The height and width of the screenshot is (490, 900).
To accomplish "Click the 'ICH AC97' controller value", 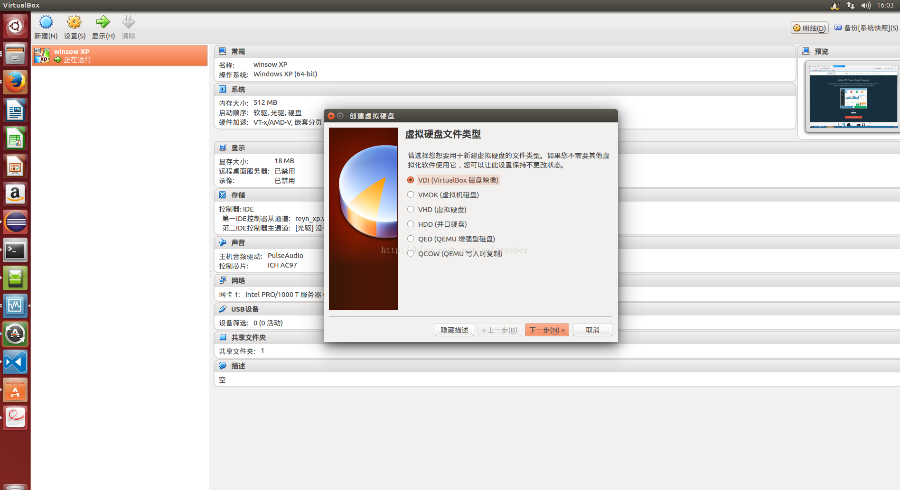I will pyautogui.click(x=282, y=265).
